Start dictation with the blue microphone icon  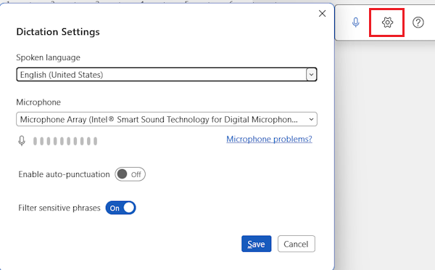(x=356, y=22)
